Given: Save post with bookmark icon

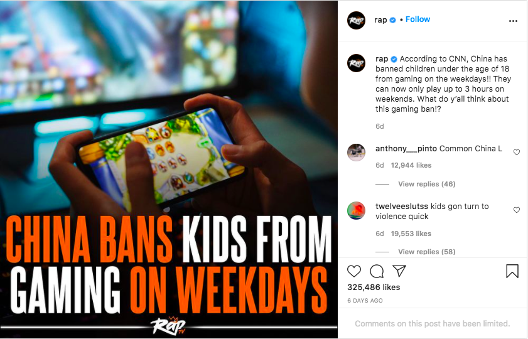Looking at the screenshot, I should click(512, 271).
